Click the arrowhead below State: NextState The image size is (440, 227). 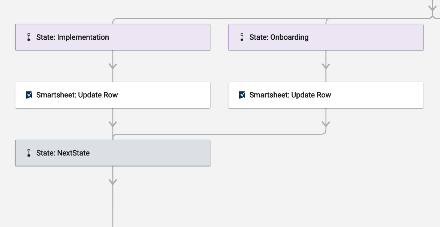(x=113, y=182)
